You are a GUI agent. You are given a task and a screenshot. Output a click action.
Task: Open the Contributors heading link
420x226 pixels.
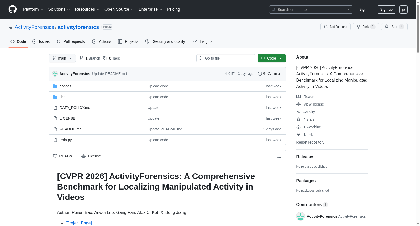point(312,204)
